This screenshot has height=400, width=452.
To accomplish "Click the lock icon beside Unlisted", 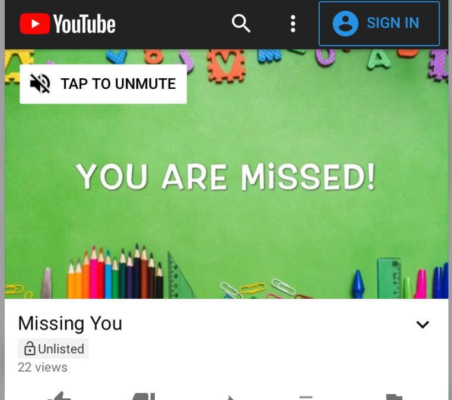I will click(30, 348).
